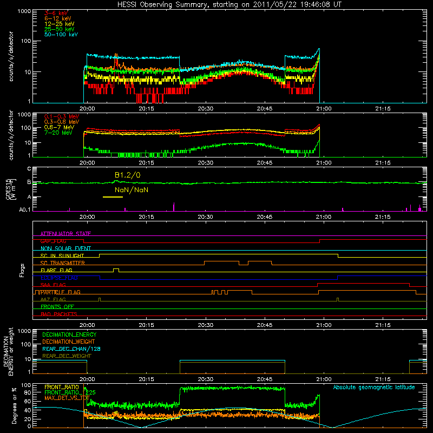The height and width of the screenshot is (433, 433).
Task: Click the HESSI Observing Summary title text
Action: [x=229, y=5]
